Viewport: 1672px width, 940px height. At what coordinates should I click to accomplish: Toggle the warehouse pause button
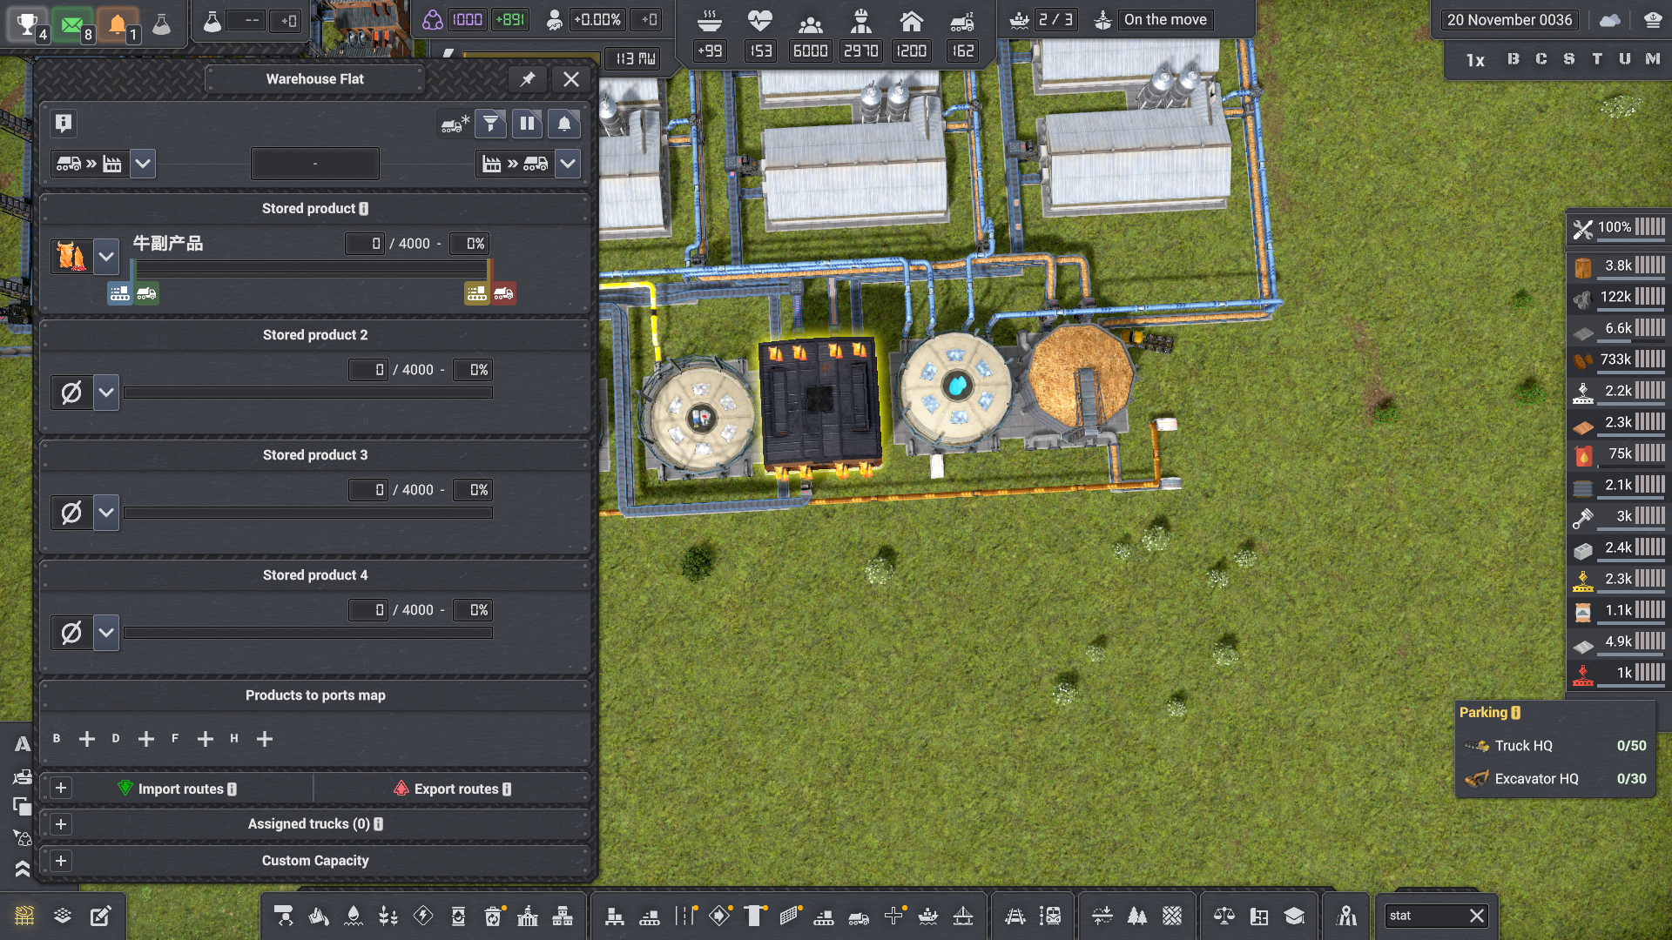click(x=527, y=124)
